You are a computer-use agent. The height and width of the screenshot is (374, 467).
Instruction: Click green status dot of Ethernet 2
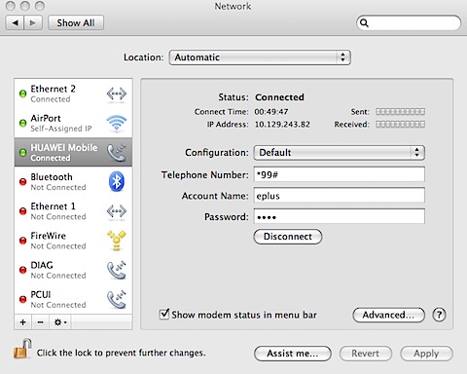point(22,93)
